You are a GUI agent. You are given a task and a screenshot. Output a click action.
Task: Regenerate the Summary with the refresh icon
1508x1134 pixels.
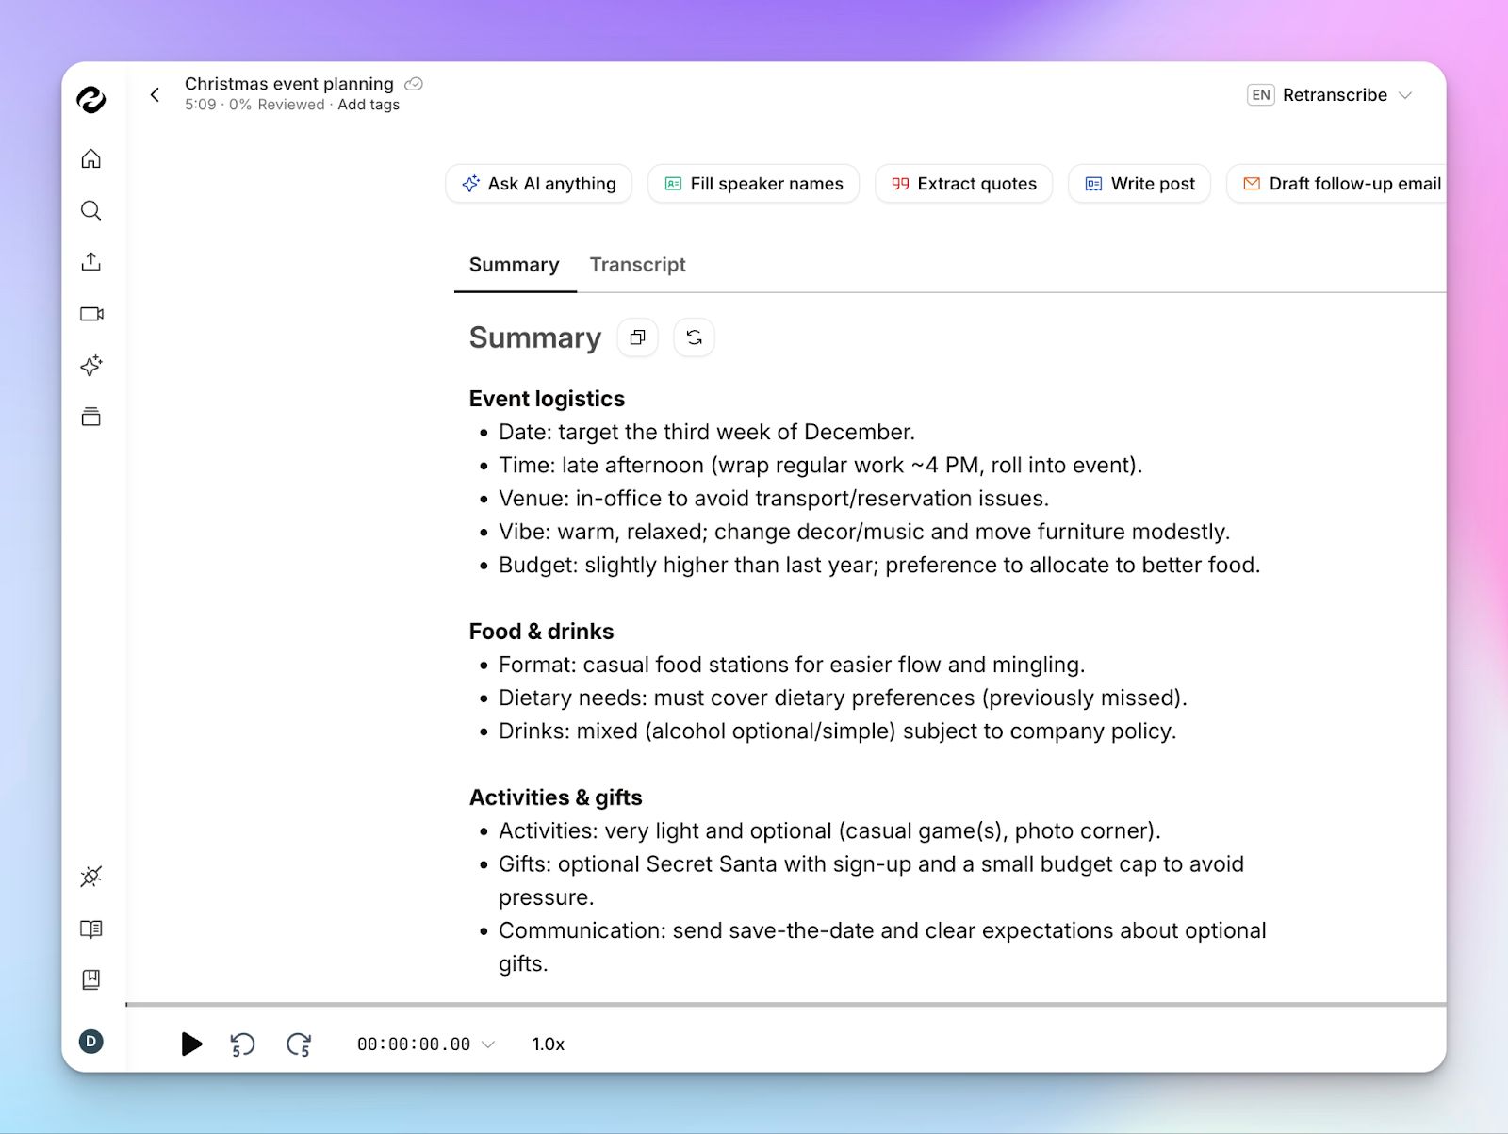tap(695, 337)
